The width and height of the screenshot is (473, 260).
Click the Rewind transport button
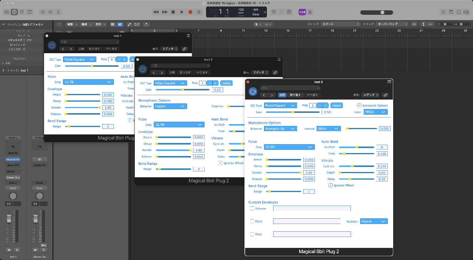tap(156, 12)
